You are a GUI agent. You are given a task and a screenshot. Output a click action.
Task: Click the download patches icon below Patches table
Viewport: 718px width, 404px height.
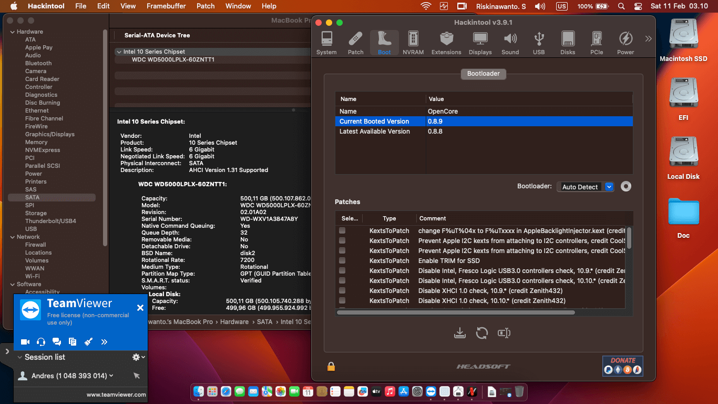460,333
